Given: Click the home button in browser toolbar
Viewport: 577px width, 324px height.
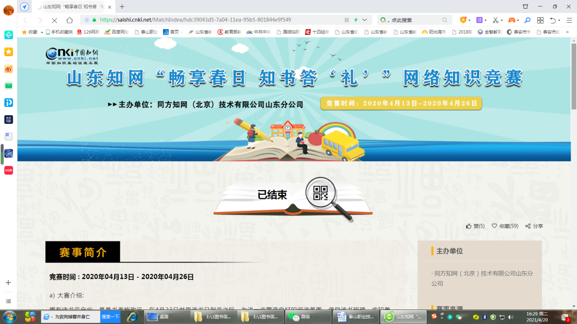Looking at the screenshot, I should (x=70, y=20).
